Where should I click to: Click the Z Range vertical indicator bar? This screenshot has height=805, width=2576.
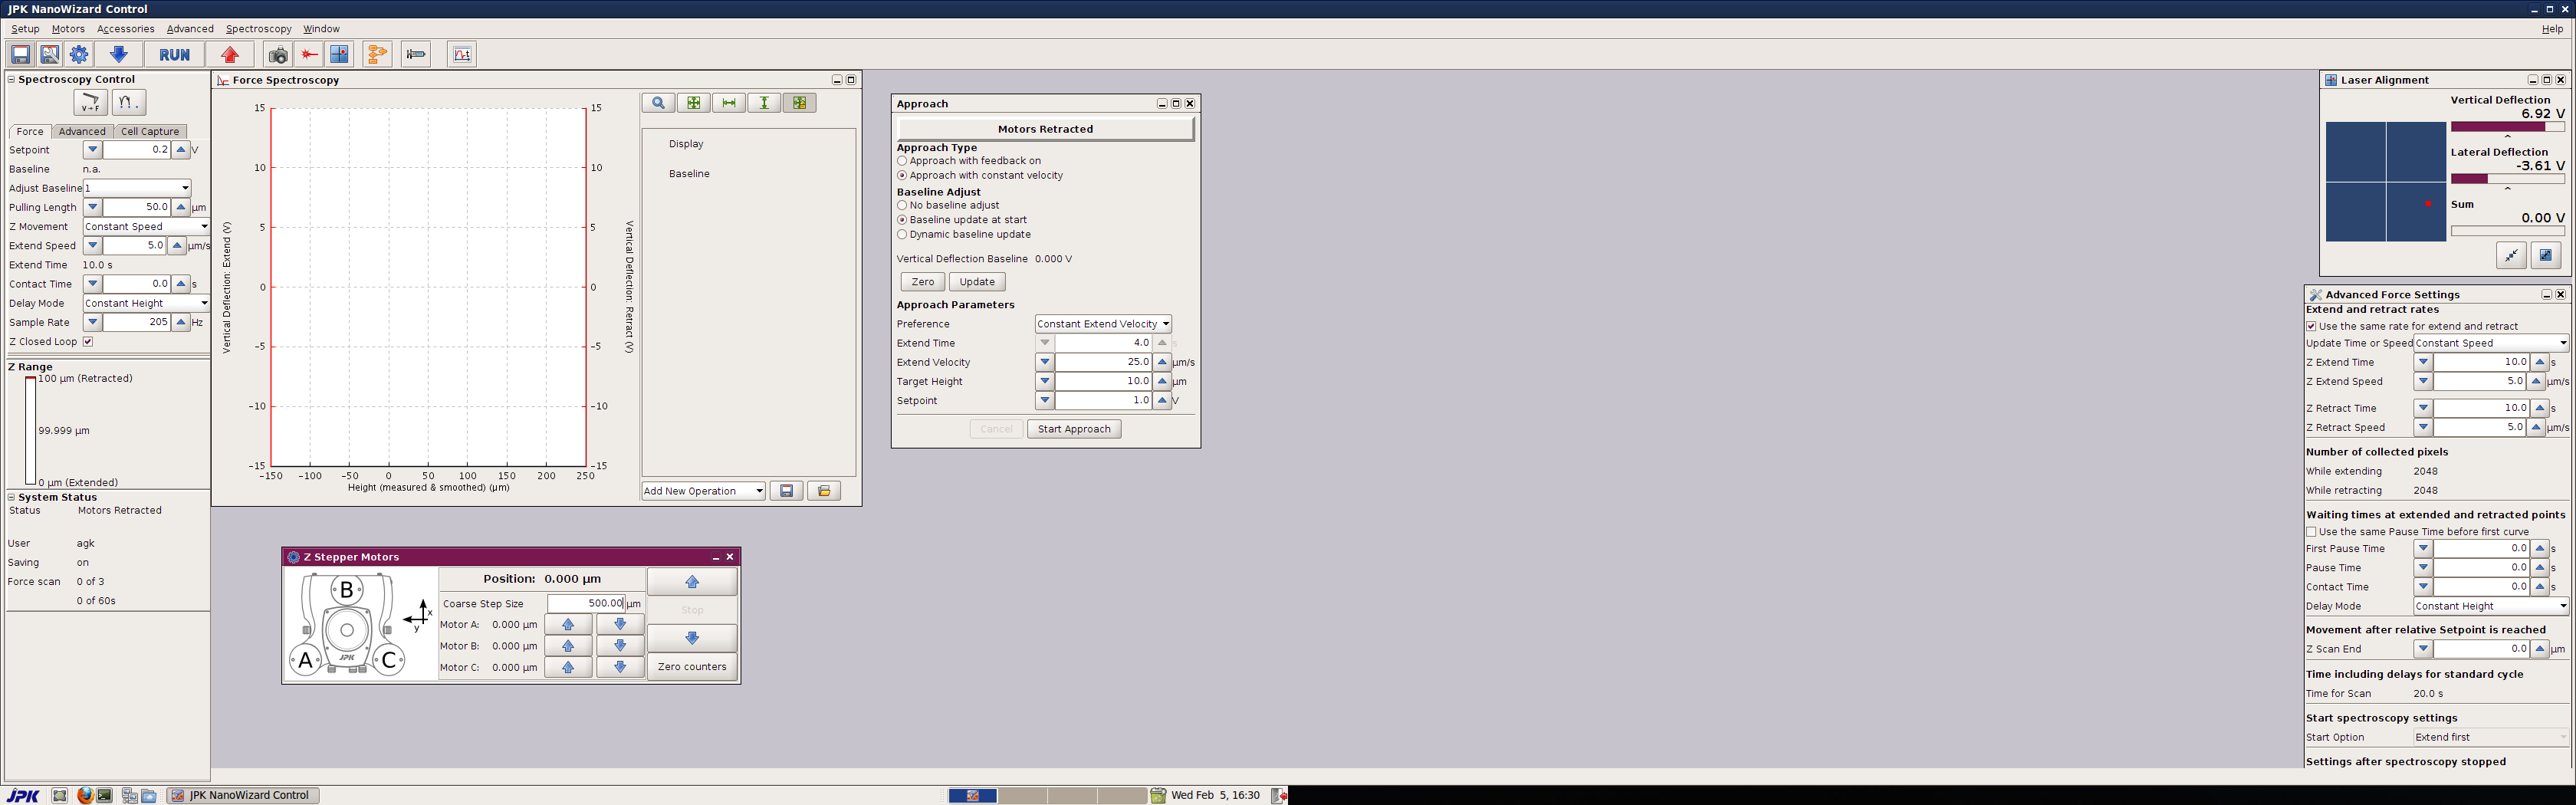coord(31,431)
